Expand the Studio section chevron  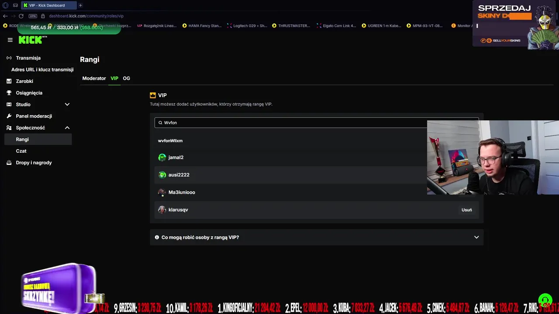(67, 105)
